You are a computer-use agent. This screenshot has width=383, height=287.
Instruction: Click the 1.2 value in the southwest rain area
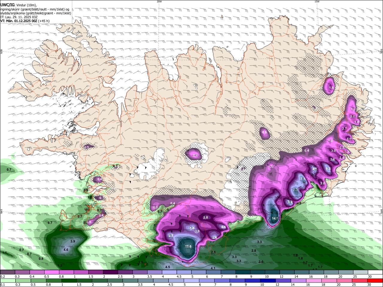(60, 265)
